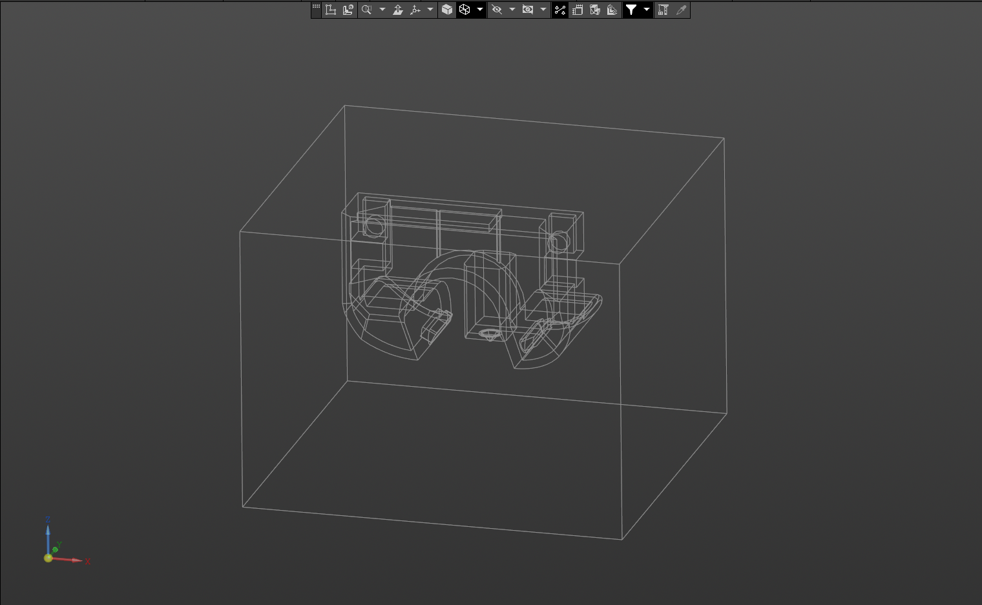This screenshot has height=605, width=982.
Task: Select the sketch plane corner icon
Action: pyautogui.click(x=331, y=10)
